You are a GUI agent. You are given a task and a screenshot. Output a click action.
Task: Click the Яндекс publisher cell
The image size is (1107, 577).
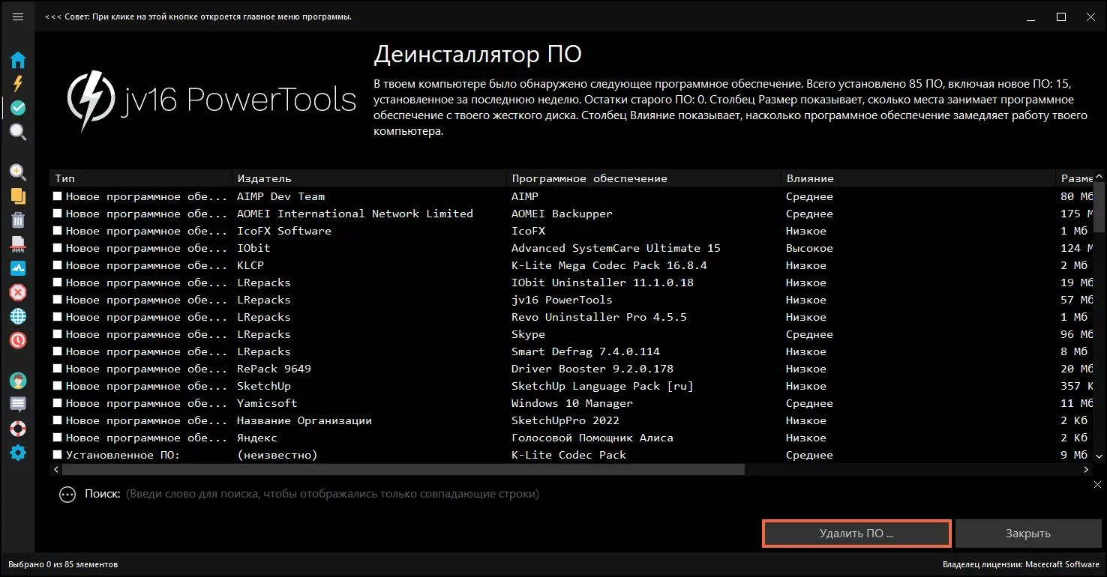tap(257, 438)
